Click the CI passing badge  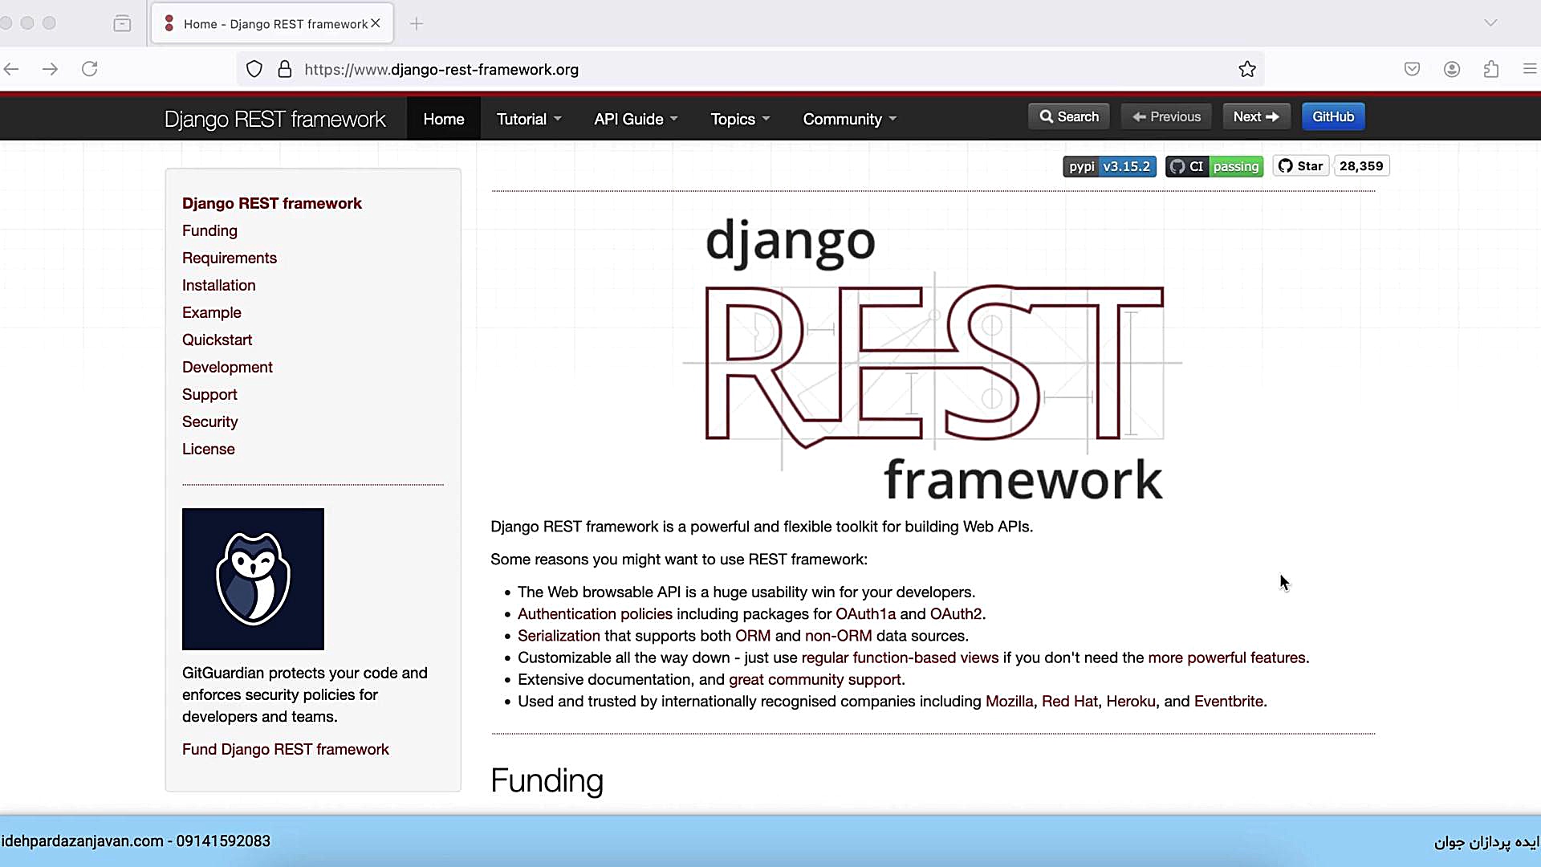(x=1214, y=166)
